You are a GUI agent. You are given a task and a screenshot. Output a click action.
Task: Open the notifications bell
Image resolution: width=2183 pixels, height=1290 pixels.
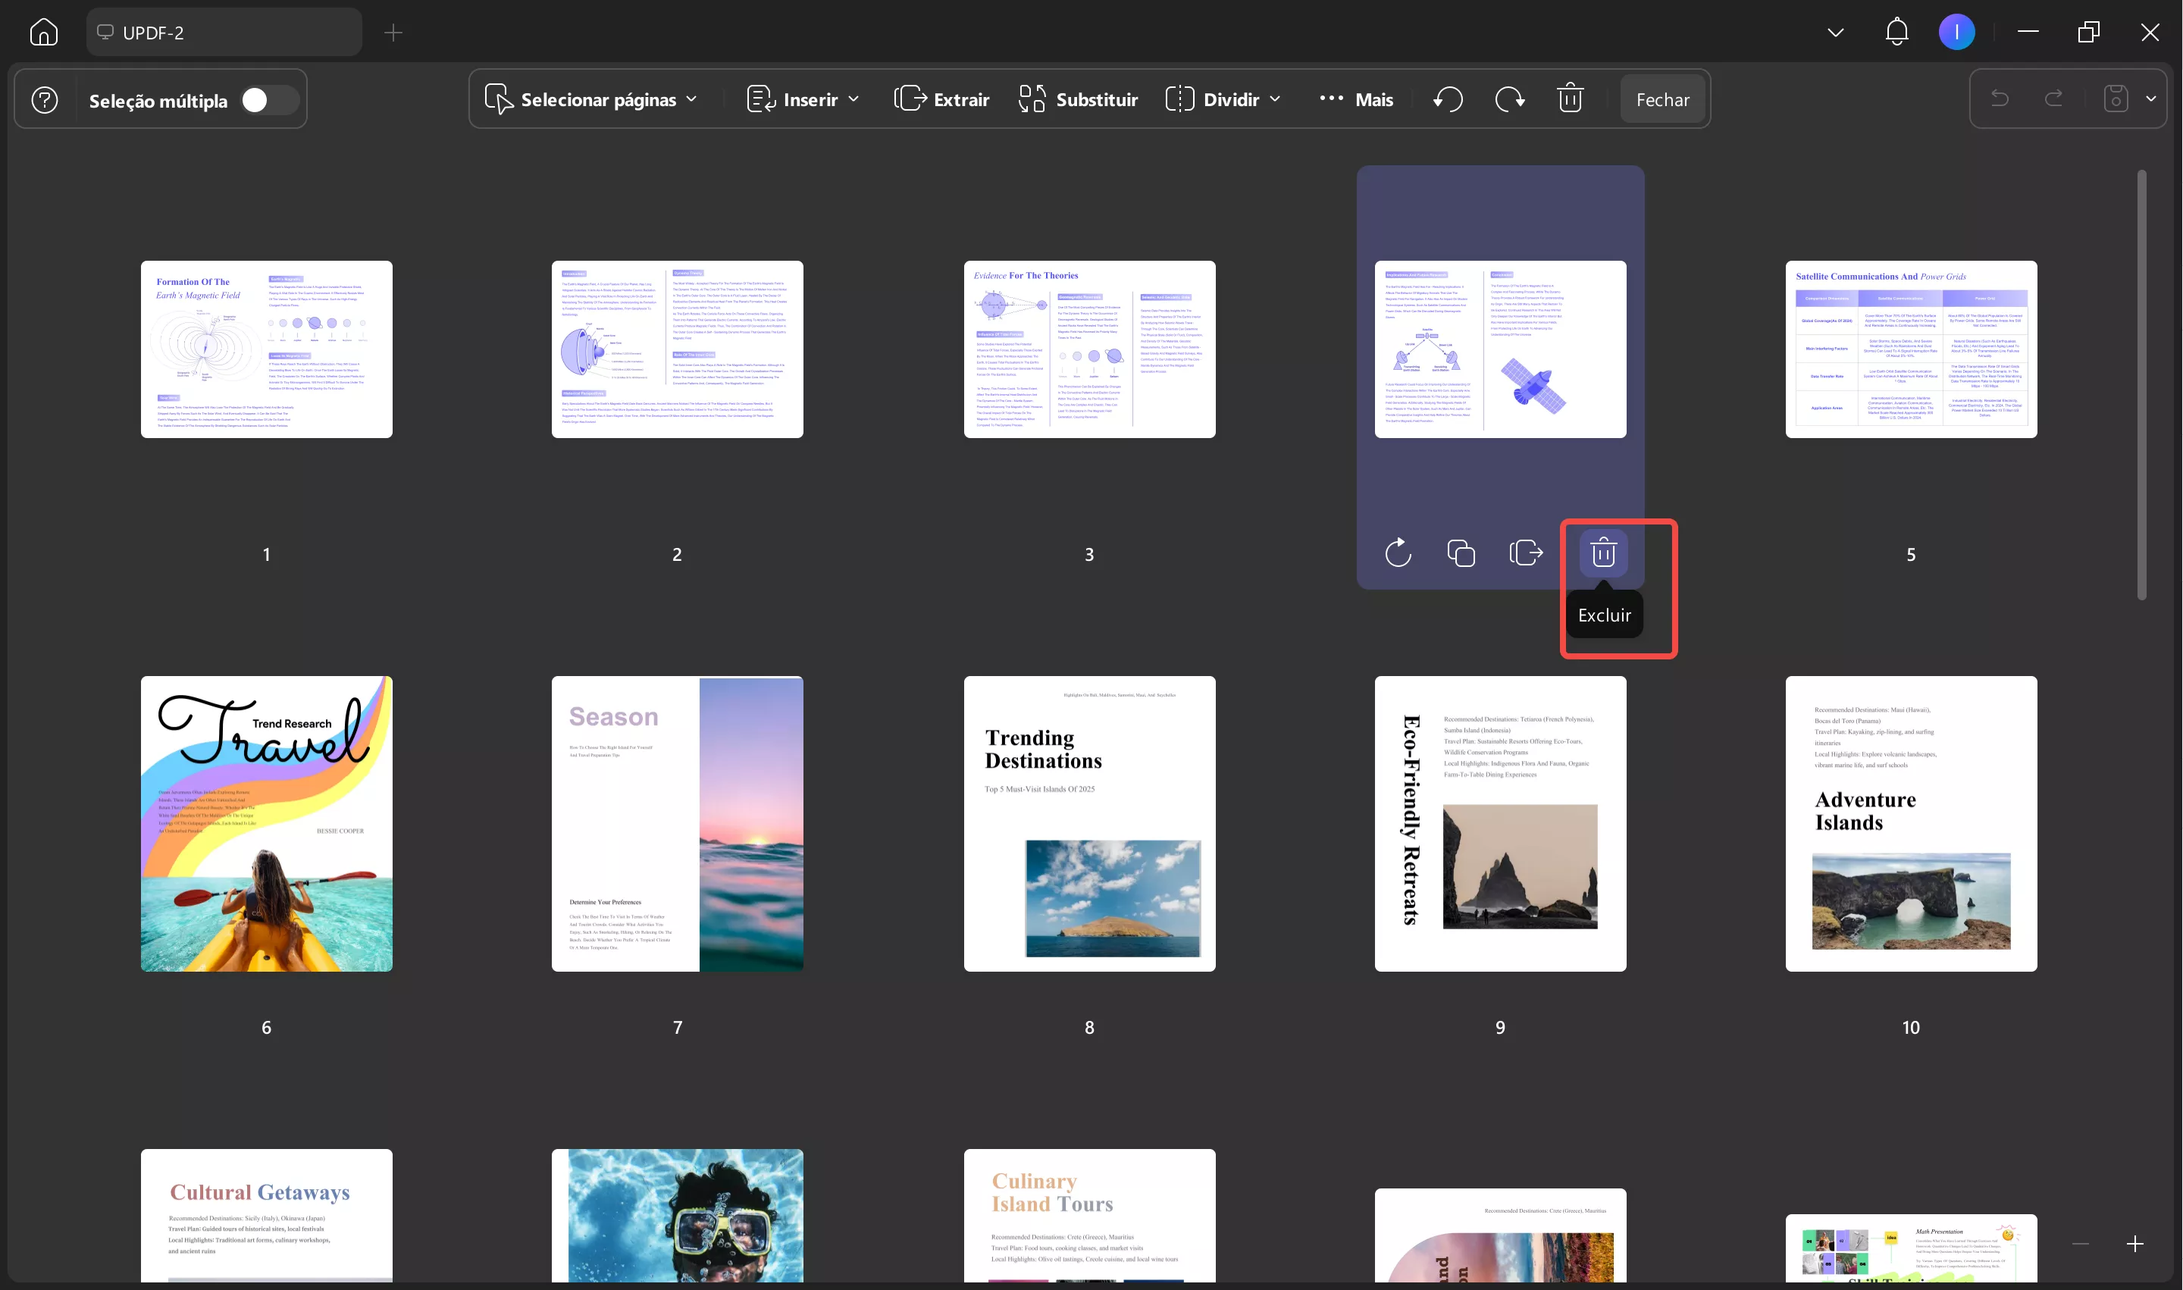coord(1896,33)
